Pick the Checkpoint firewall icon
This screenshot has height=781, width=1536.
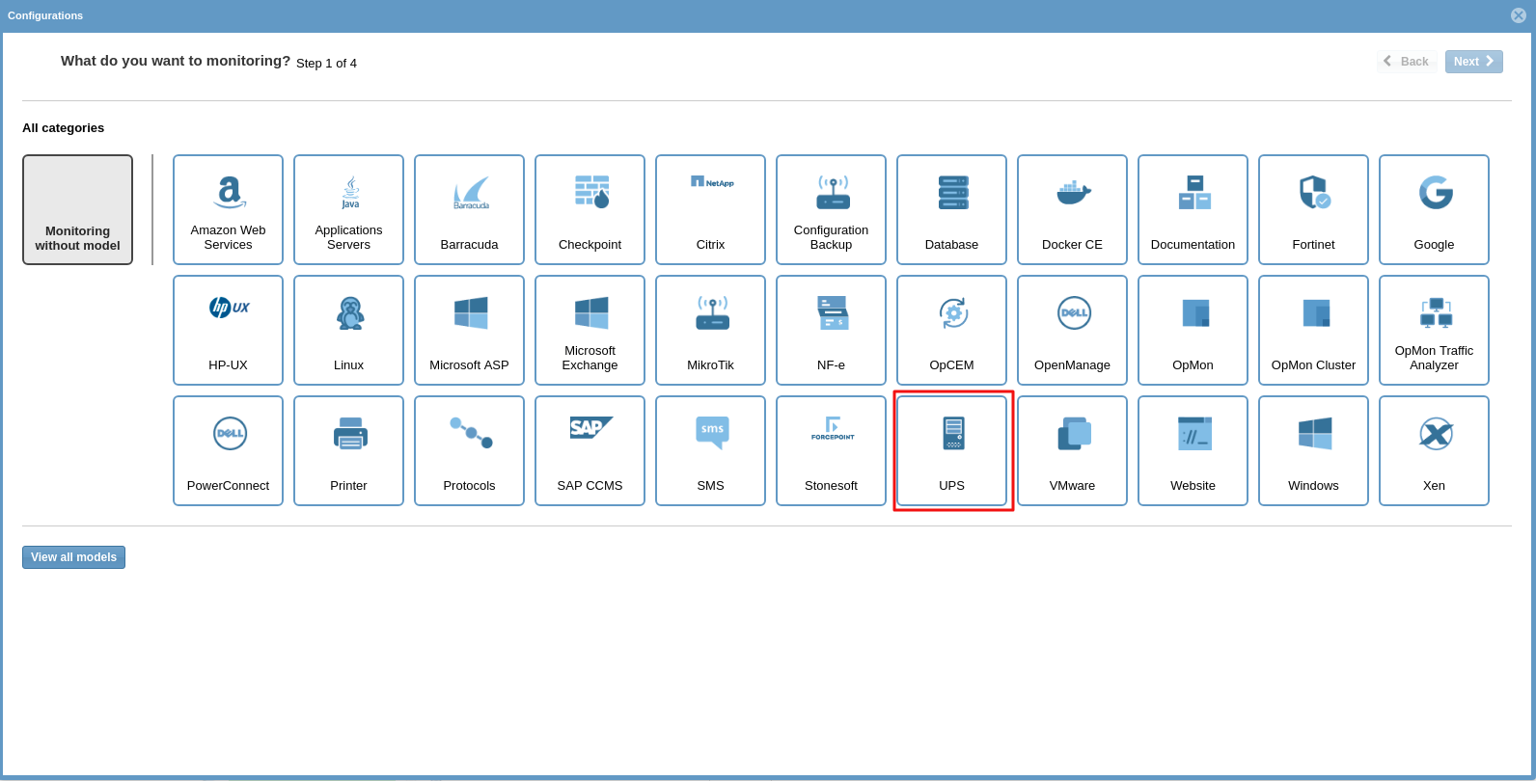click(590, 193)
